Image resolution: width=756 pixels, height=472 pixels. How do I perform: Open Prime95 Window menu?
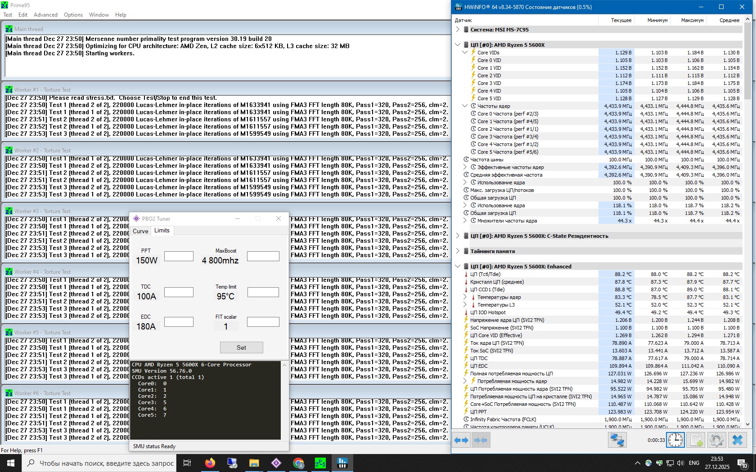99,15
